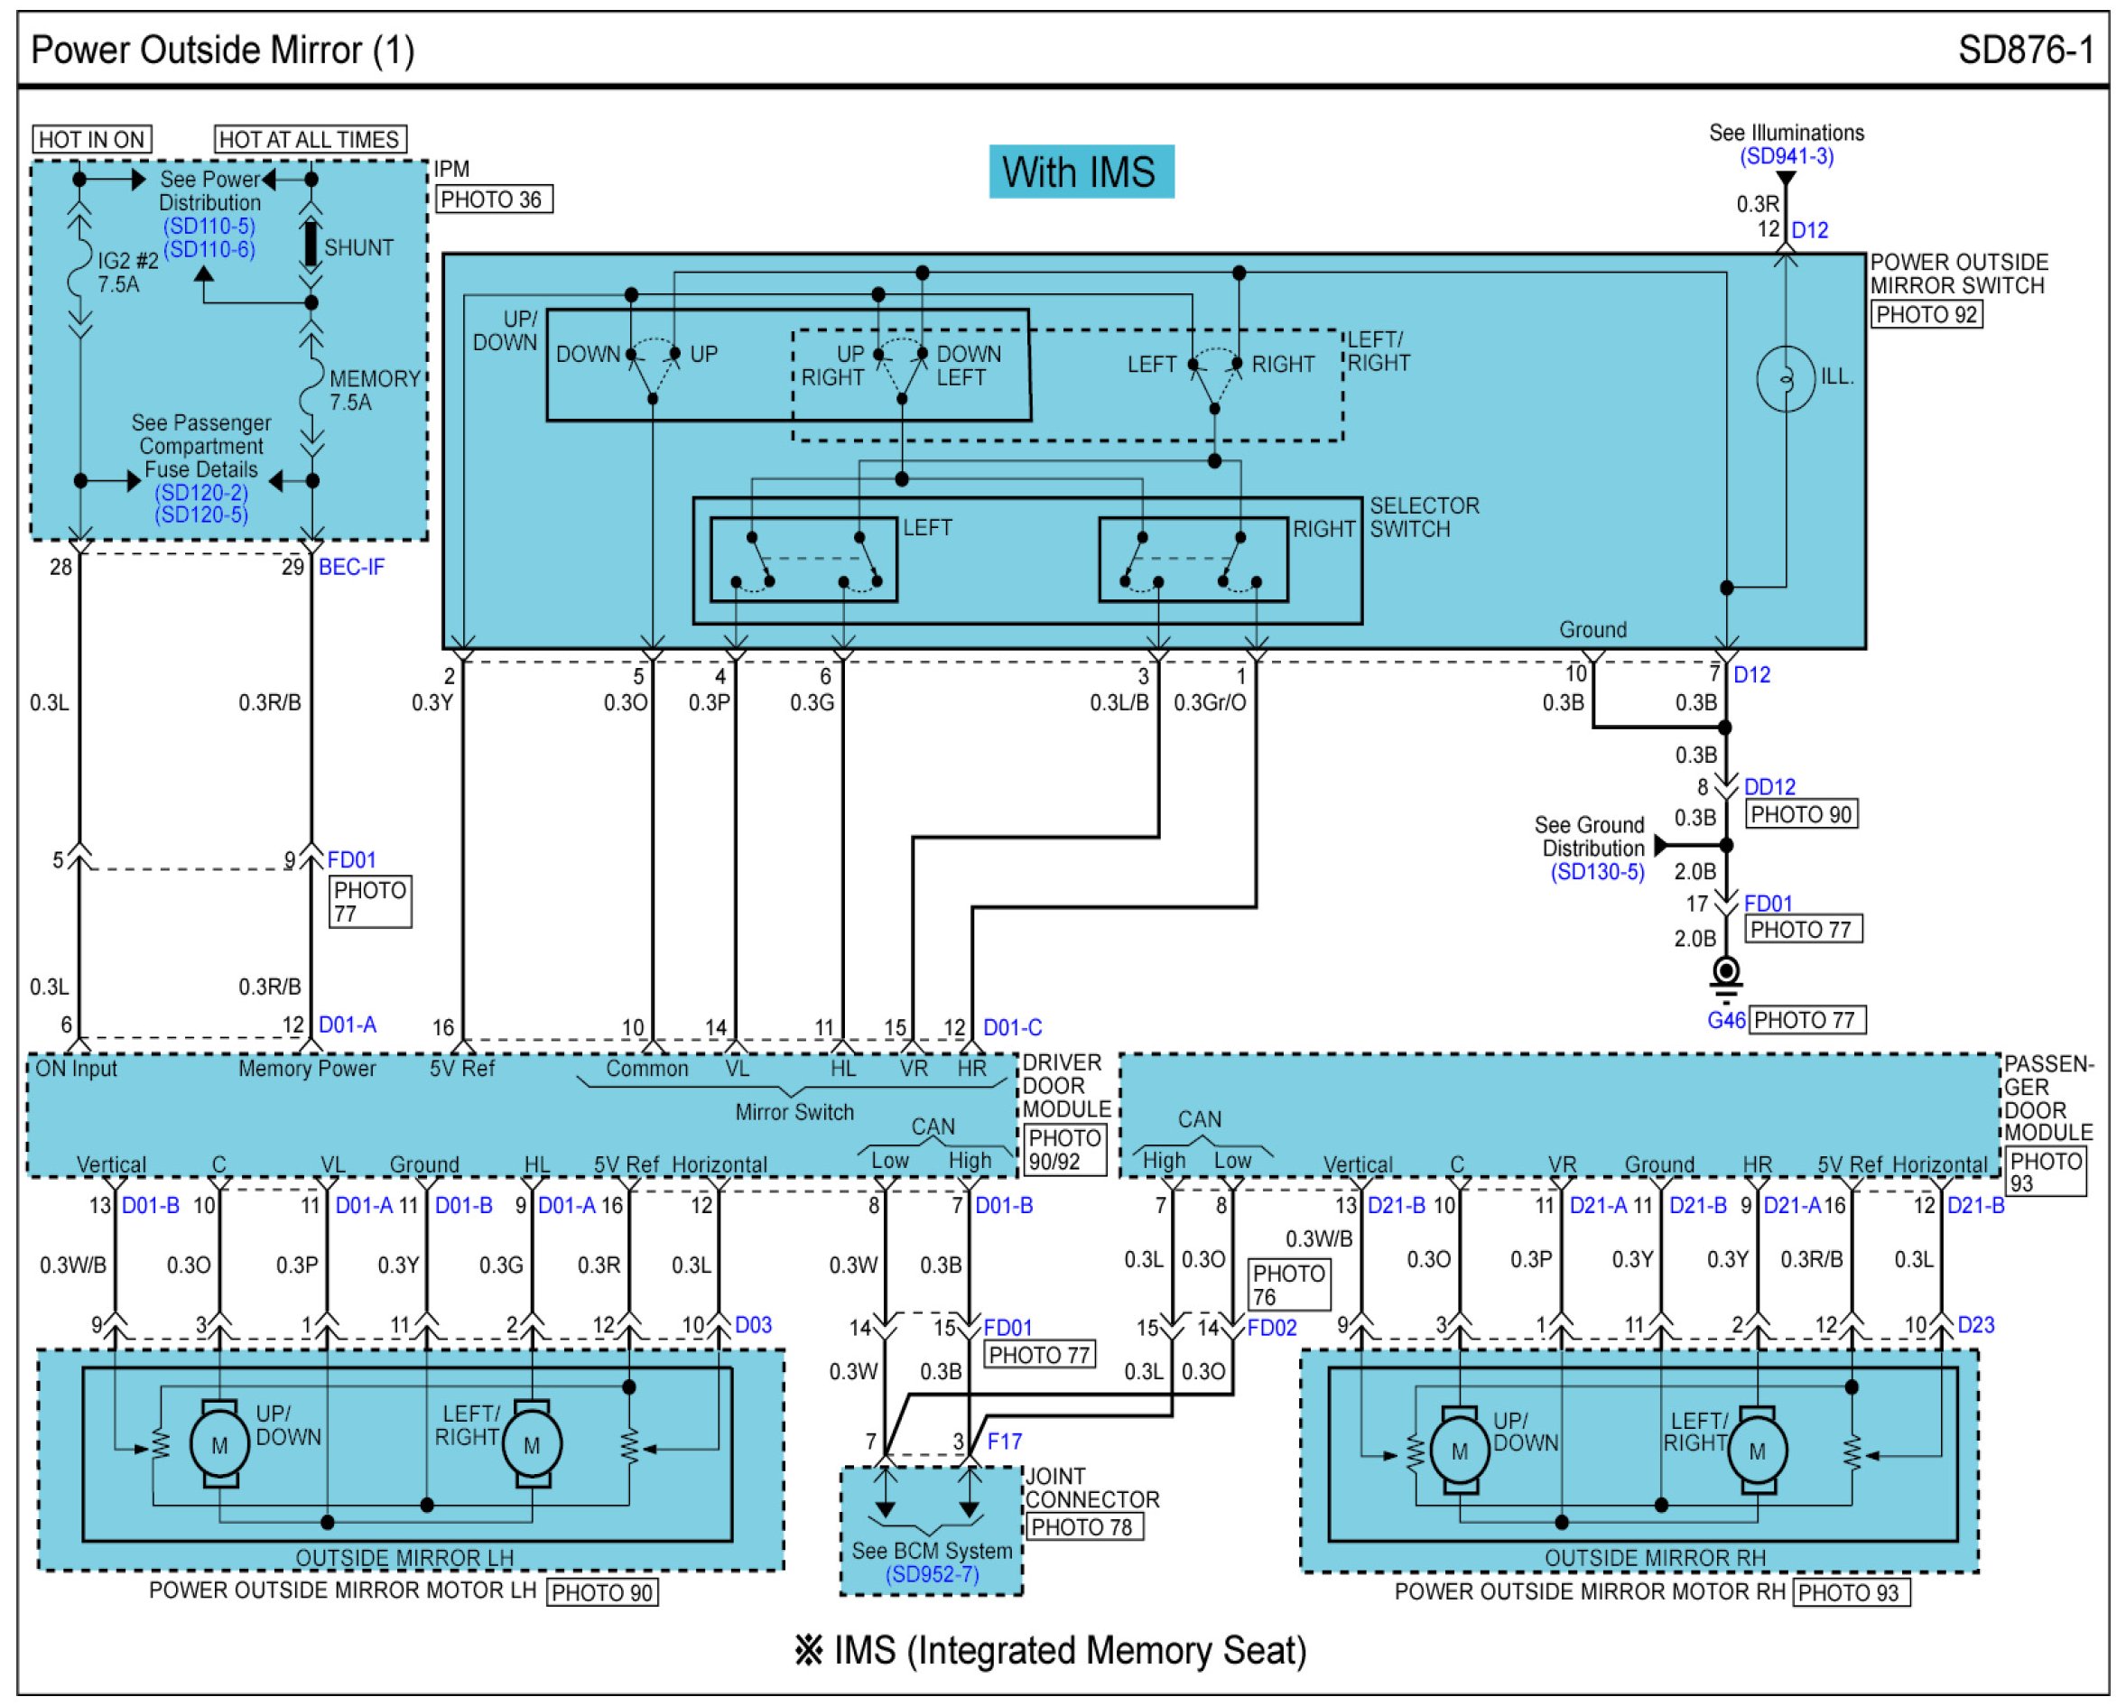The width and height of the screenshot is (2126, 1706).
Task: Click the SHUNT connector symbol in IPM
Action: pos(311,245)
